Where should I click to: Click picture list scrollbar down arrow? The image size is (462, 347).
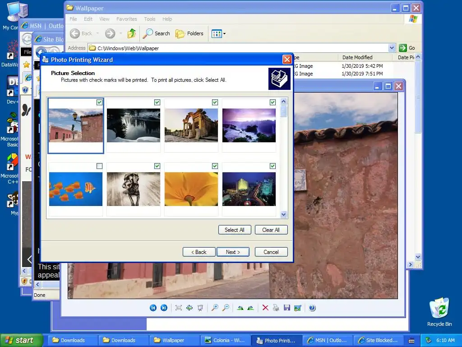[x=283, y=215]
